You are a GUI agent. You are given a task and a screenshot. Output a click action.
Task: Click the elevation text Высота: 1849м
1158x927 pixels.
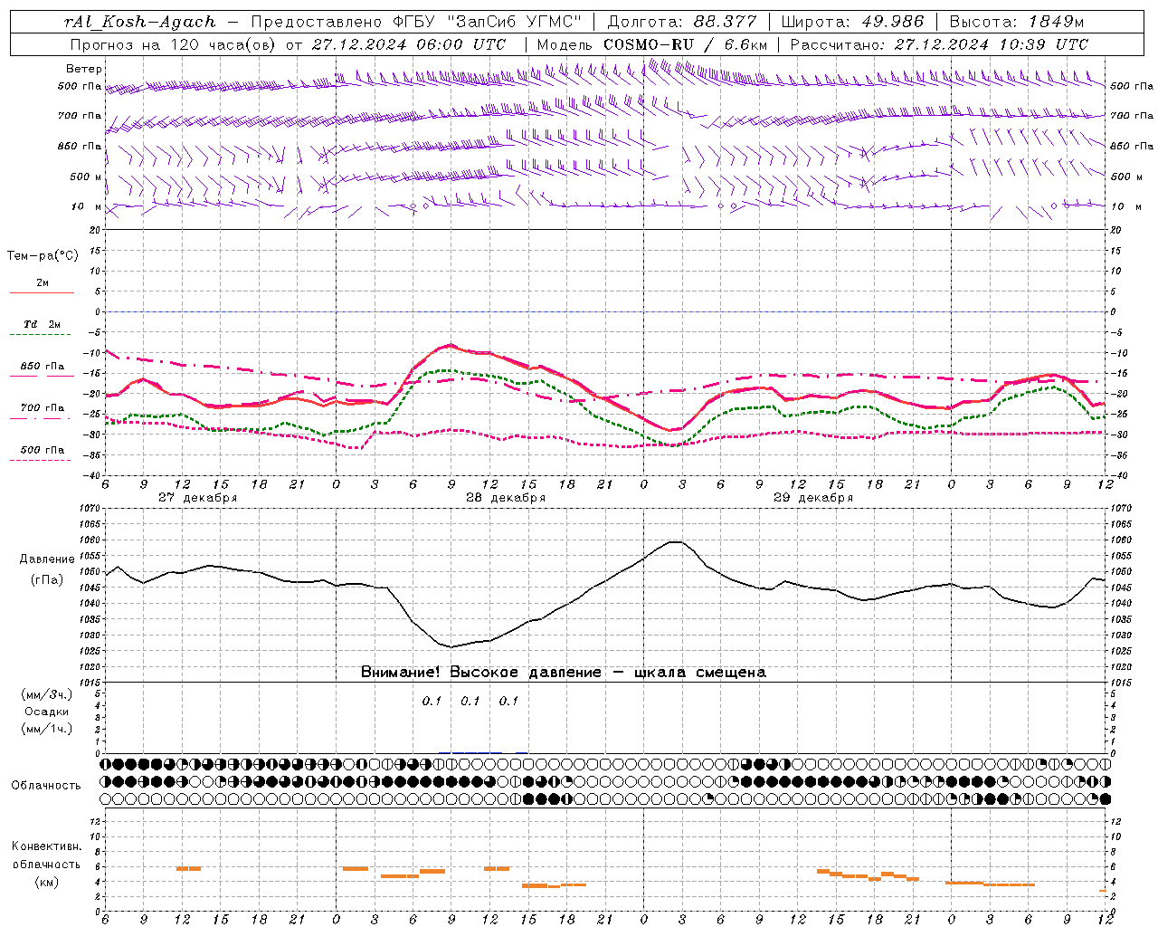[x=1016, y=22]
